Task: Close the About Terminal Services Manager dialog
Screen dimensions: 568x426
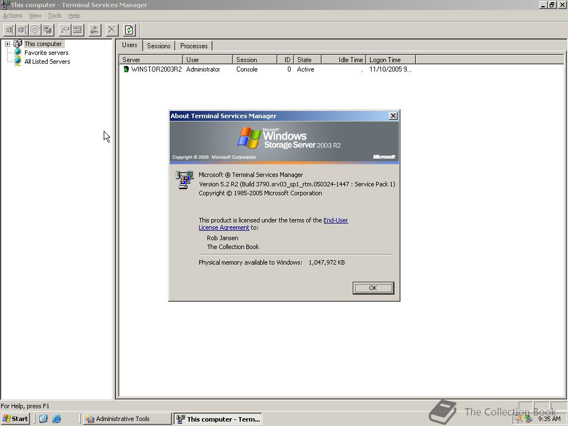Action: [393, 116]
